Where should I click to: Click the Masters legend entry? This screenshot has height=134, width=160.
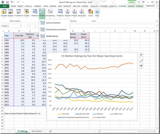(x=98, y=114)
